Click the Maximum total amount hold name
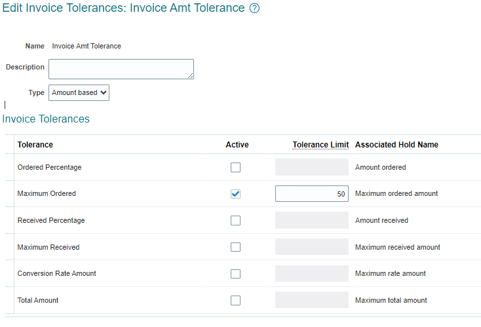Viewport: 481px width, 327px height. point(391,300)
